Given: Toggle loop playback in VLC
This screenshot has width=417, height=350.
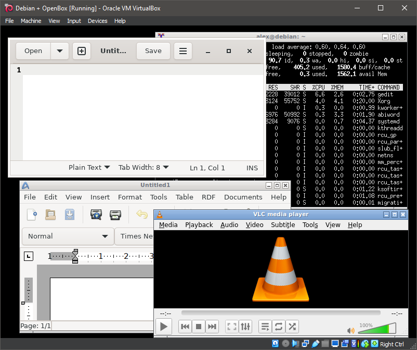Looking at the screenshot, I should [x=279, y=327].
